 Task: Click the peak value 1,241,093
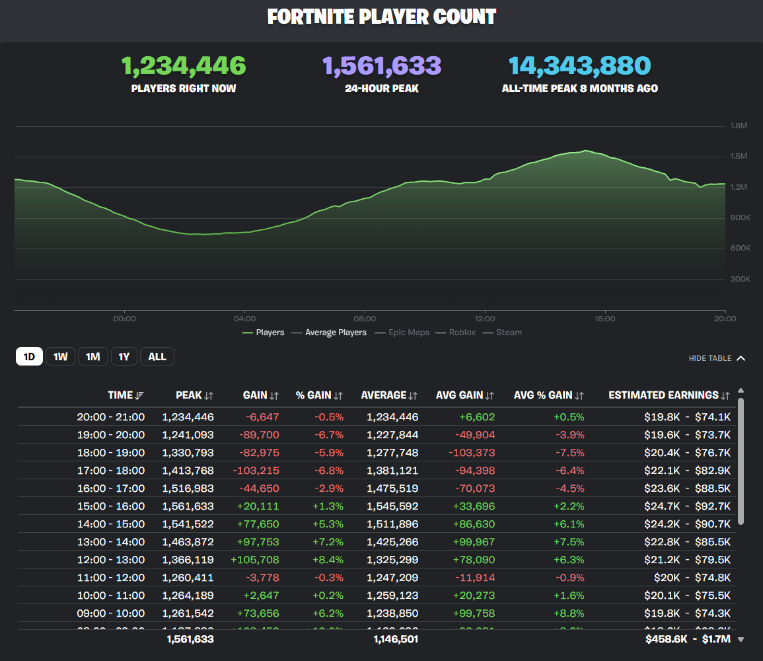[188, 435]
